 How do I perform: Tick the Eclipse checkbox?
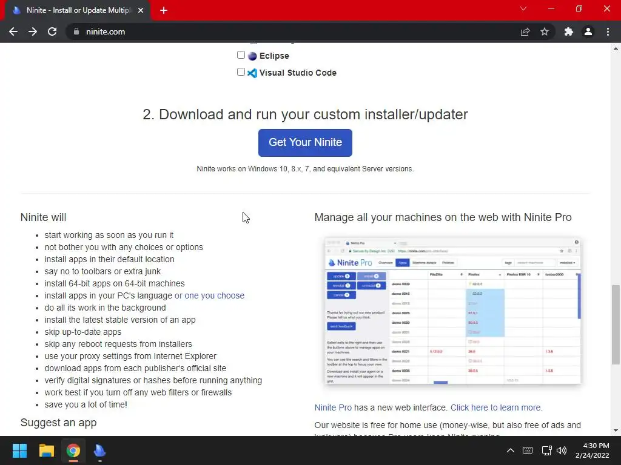[x=241, y=55]
